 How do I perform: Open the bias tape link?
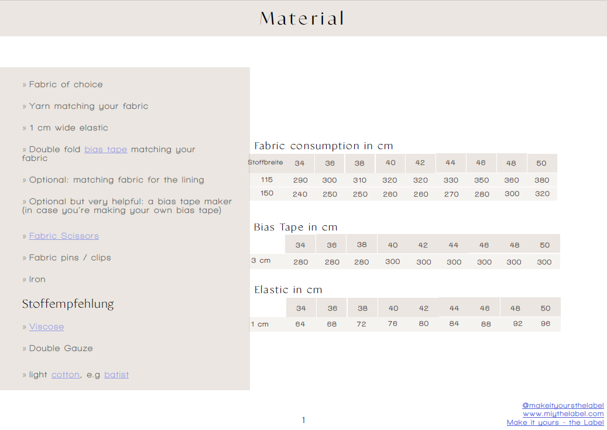pos(105,150)
